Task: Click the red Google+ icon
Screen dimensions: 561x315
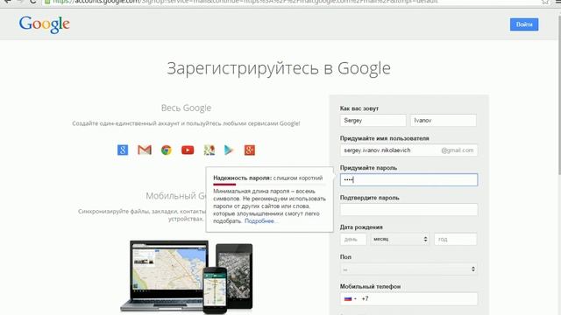Action: (250, 150)
